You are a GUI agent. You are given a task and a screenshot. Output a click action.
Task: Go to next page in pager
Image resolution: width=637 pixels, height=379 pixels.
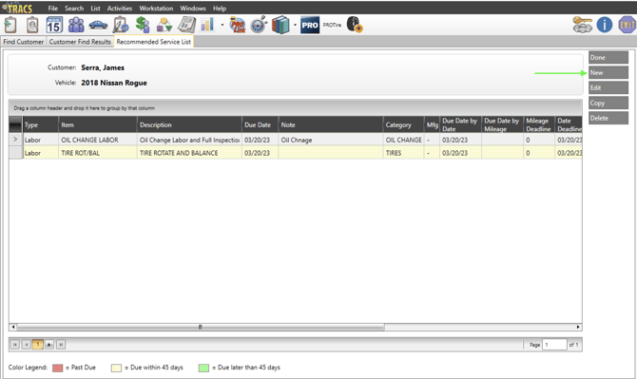(x=49, y=345)
